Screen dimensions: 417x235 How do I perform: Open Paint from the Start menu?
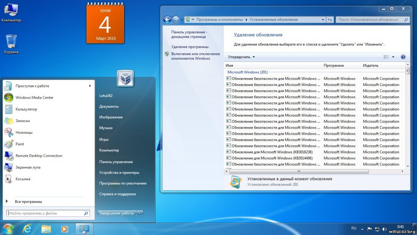click(49, 144)
